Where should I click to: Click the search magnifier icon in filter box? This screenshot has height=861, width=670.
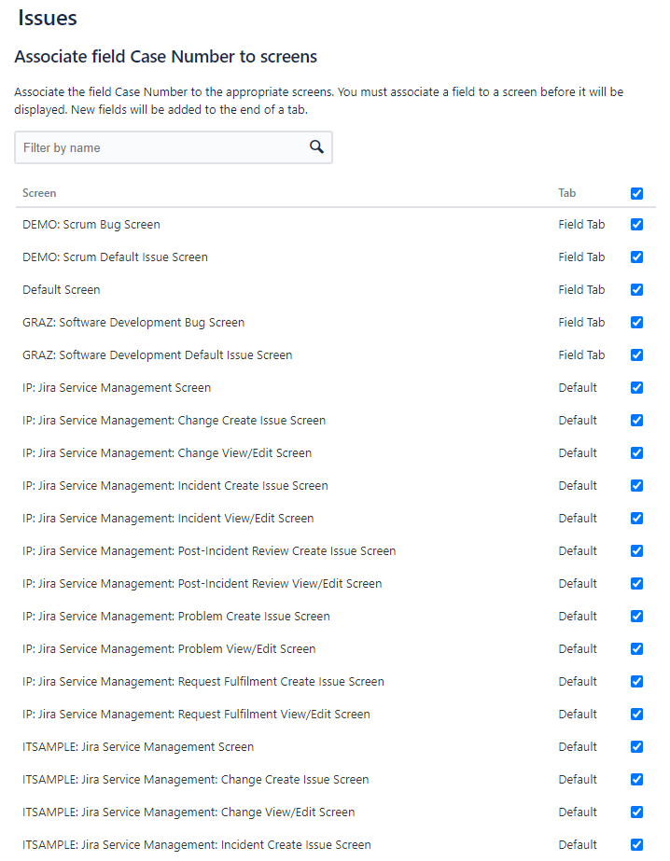click(316, 146)
